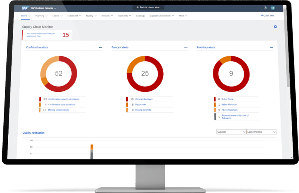Open Missing Confirmations link
Image resolution: width=299 pixels, height=193 pixels.
coord(58,110)
